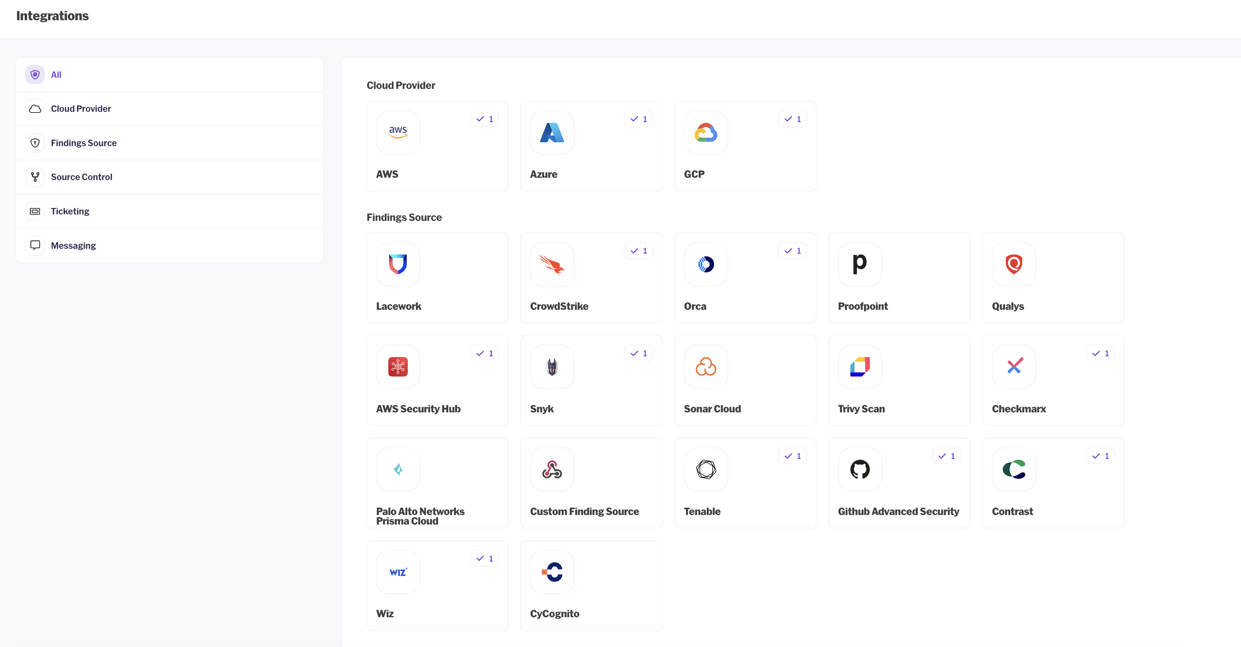Image resolution: width=1241 pixels, height=647 pixels.
Task: Open the Custom Finding Source card
Action: coord(591,483)
